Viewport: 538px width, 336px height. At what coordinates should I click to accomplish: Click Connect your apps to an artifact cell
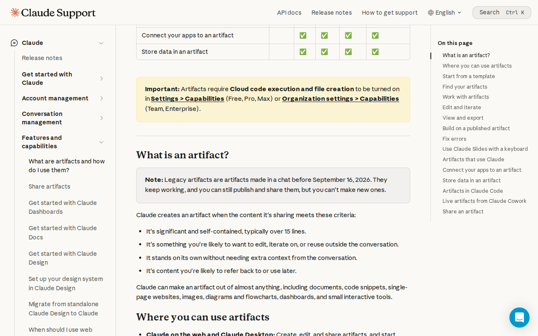tap(203, 35)
